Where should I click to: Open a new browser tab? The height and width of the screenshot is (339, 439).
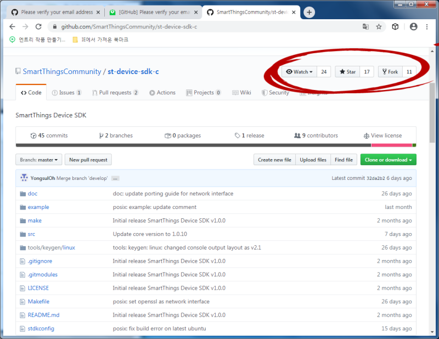point(309,12)
